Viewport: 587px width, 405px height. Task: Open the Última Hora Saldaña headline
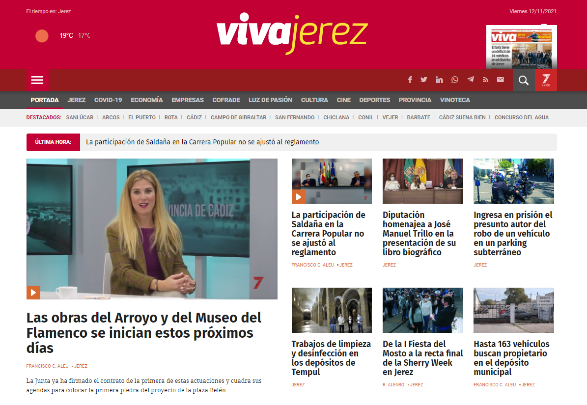tap(202, 142)
